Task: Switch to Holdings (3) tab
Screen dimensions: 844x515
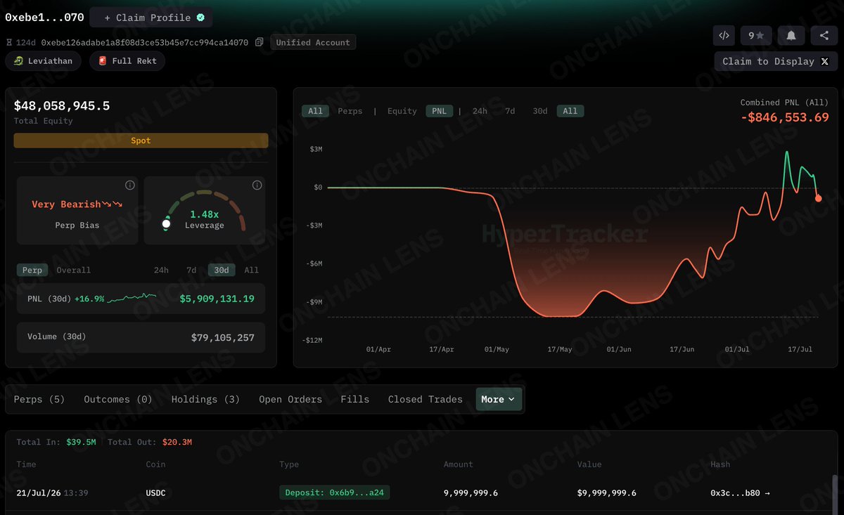Action: coord(205,399)
